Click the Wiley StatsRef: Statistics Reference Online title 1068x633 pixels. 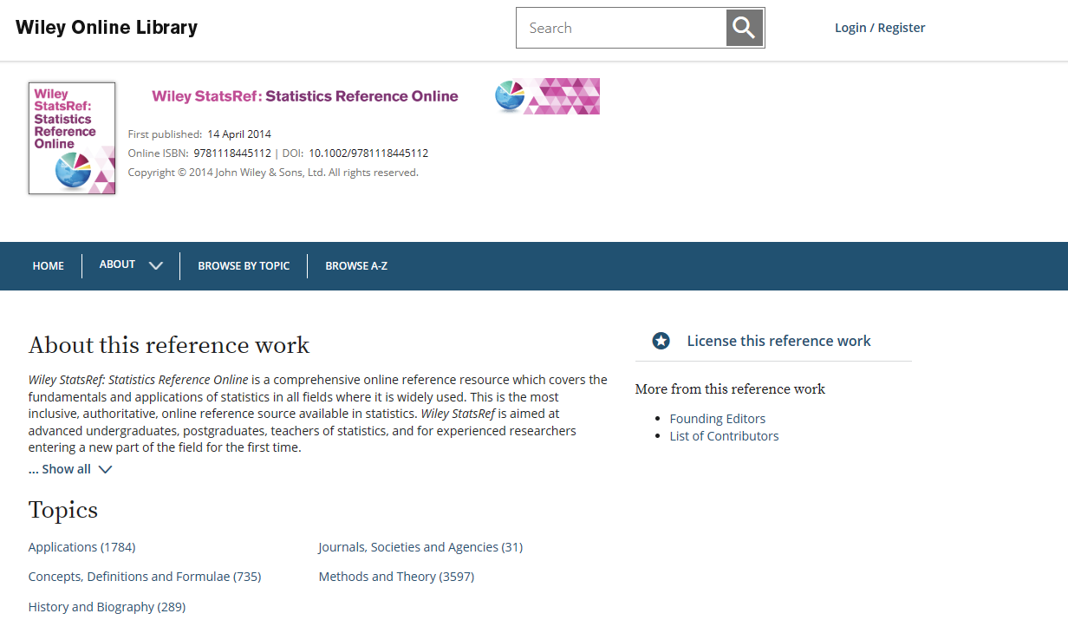click(x=305, y=96)
